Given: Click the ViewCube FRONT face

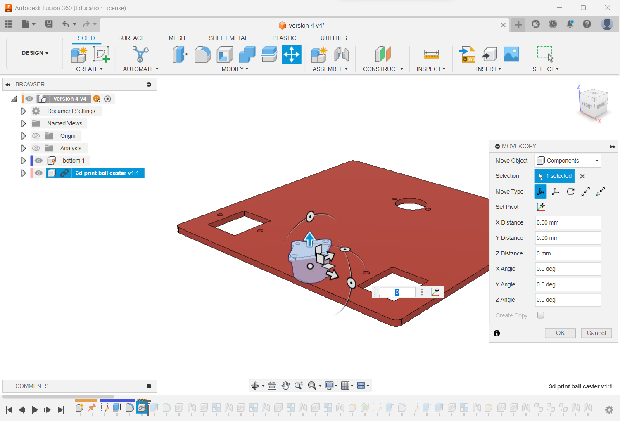Looking at the screenshot, I should 587,105.
